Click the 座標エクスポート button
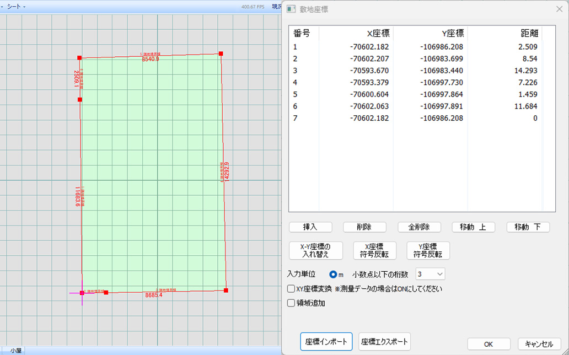This screenshot has height=355, width=569. coord(385,342)
